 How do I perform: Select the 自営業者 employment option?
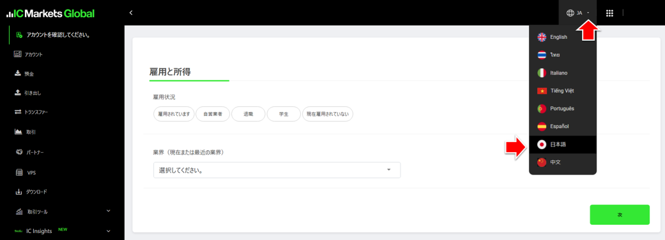[x=213, y=114]
